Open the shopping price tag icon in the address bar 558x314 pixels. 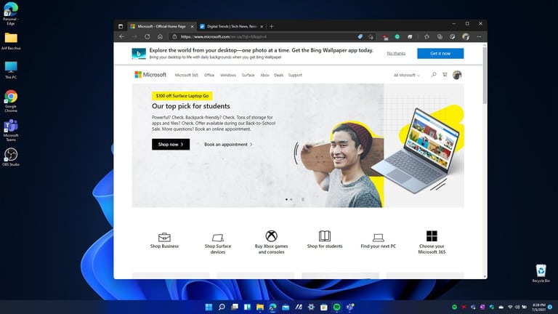point(360,36)
